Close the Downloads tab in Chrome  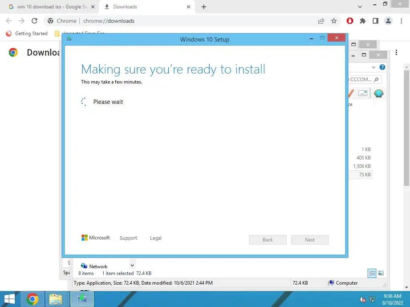point(189,7)
